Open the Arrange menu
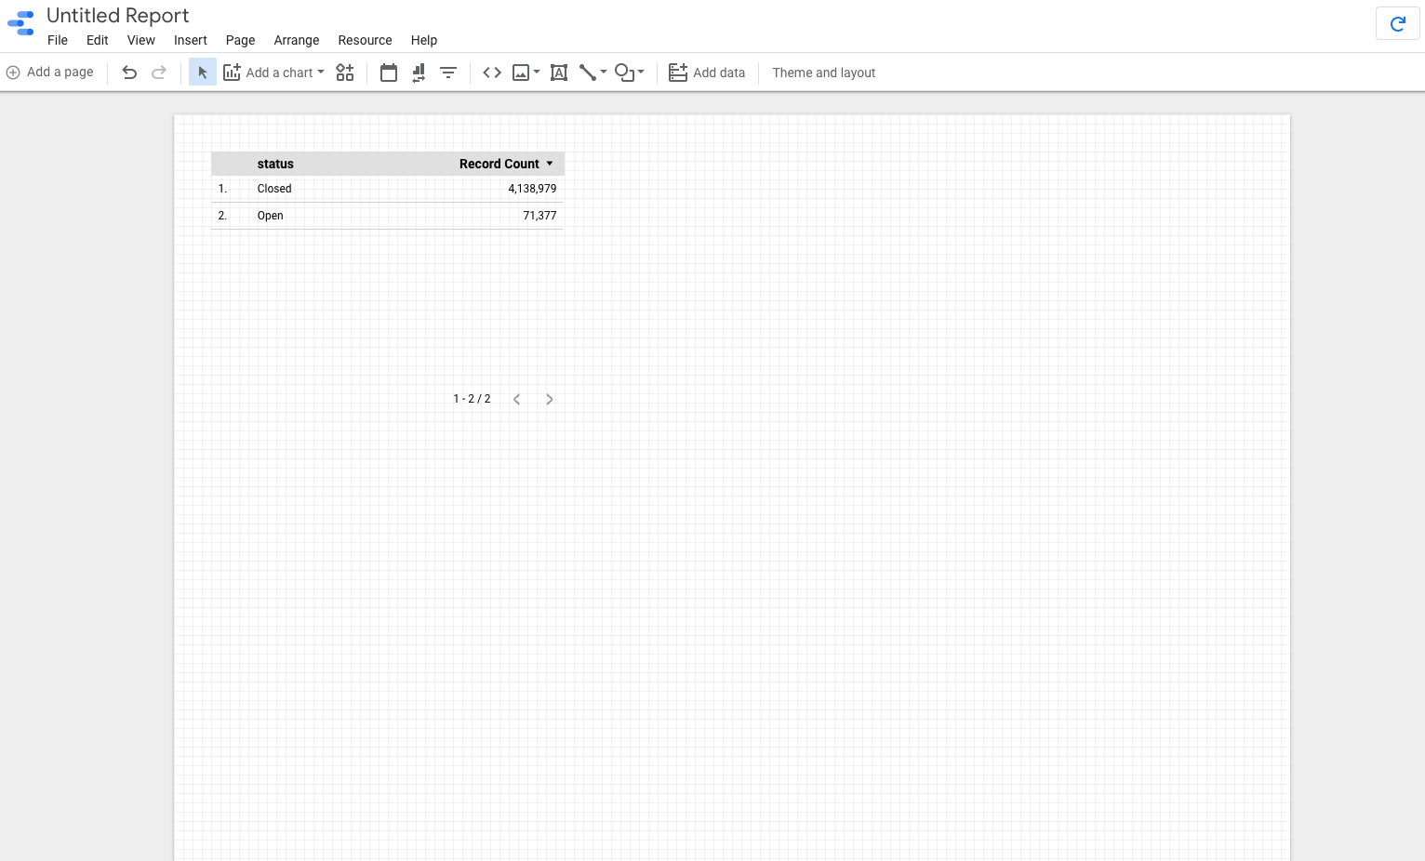1425x861 pixels. click(297, 40)
